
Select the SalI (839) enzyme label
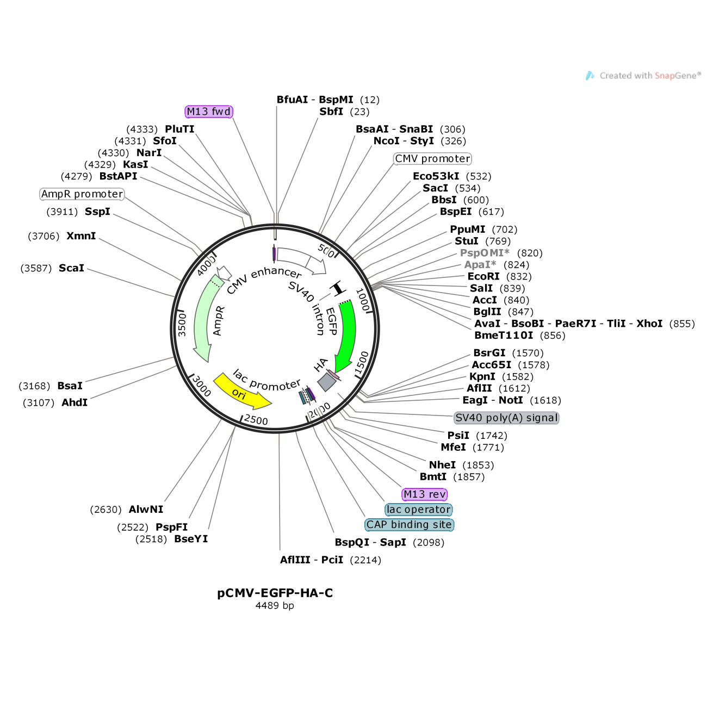498,288
